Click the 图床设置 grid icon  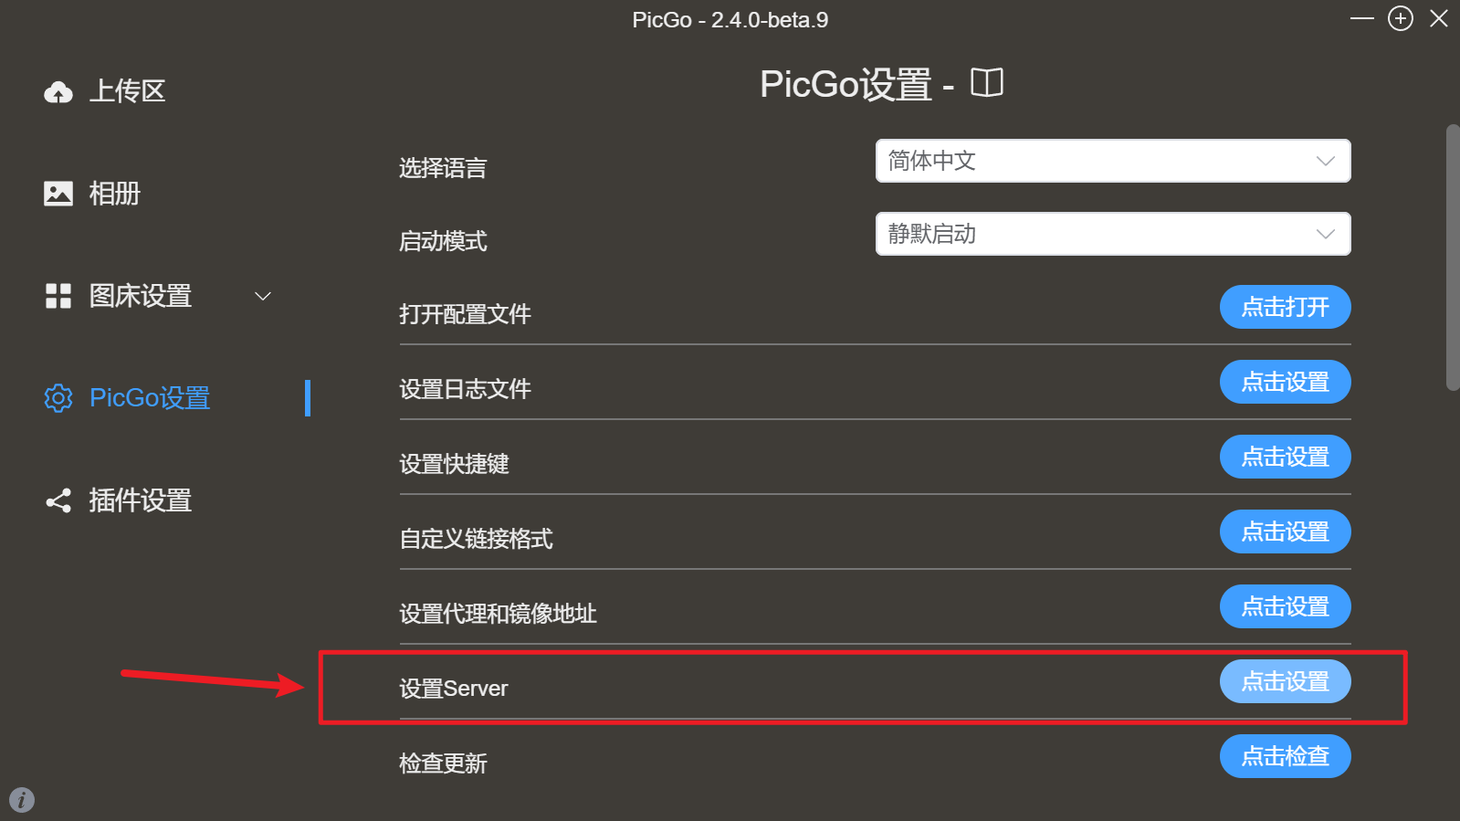[x=58, y=295]
